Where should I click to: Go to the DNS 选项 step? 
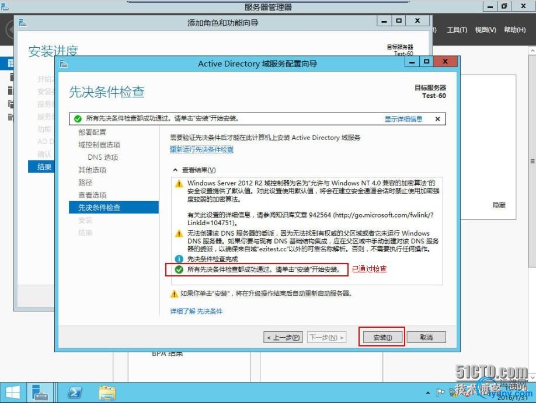pyautogui.click(x=103, y=157)
